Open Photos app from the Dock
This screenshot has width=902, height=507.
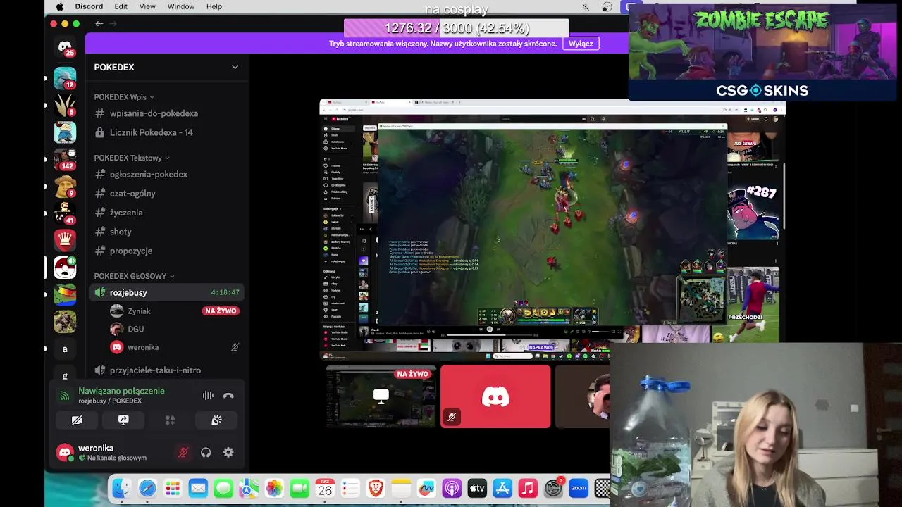[274, 488]
